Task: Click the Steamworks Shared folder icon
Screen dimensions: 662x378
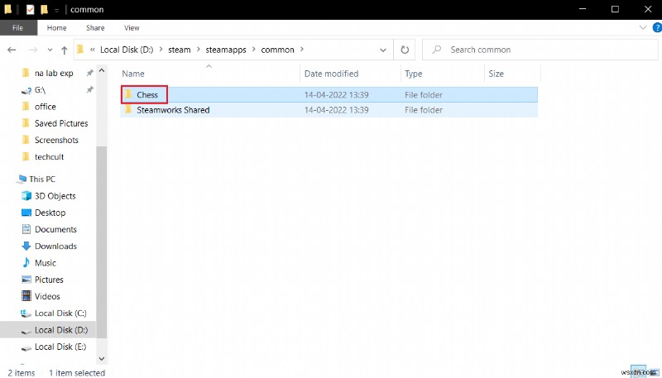Action: tap(128, 110)
